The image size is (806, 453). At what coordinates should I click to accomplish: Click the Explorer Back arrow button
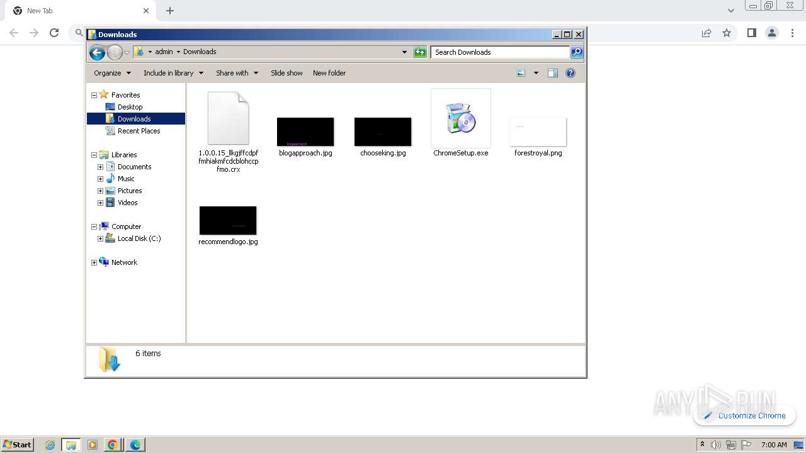coord(97,52)
